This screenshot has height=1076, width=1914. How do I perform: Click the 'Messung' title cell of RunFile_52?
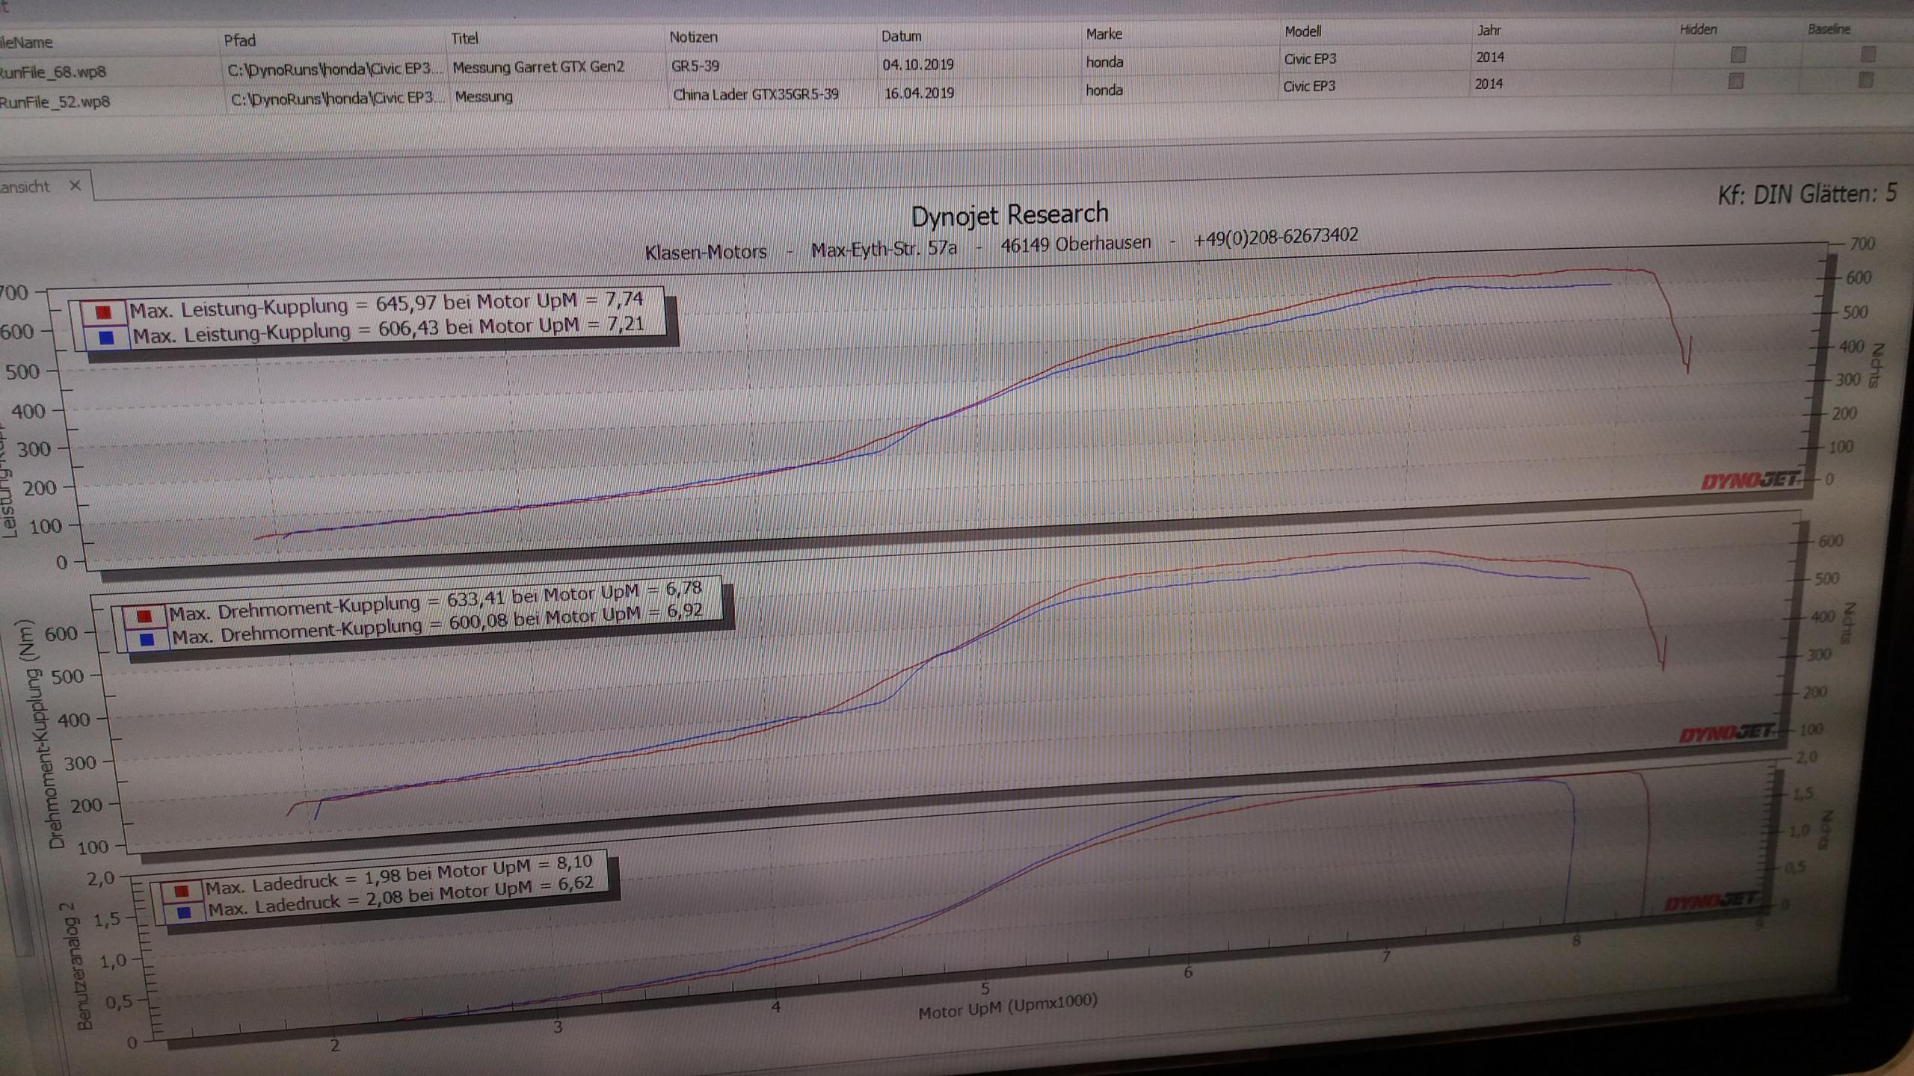(484, 96)
